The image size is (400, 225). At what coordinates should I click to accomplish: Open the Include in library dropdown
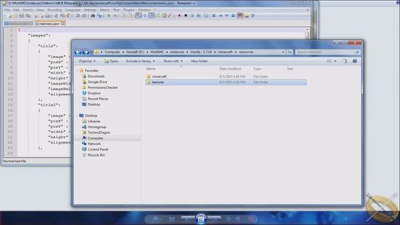click(x=140, y=61)
